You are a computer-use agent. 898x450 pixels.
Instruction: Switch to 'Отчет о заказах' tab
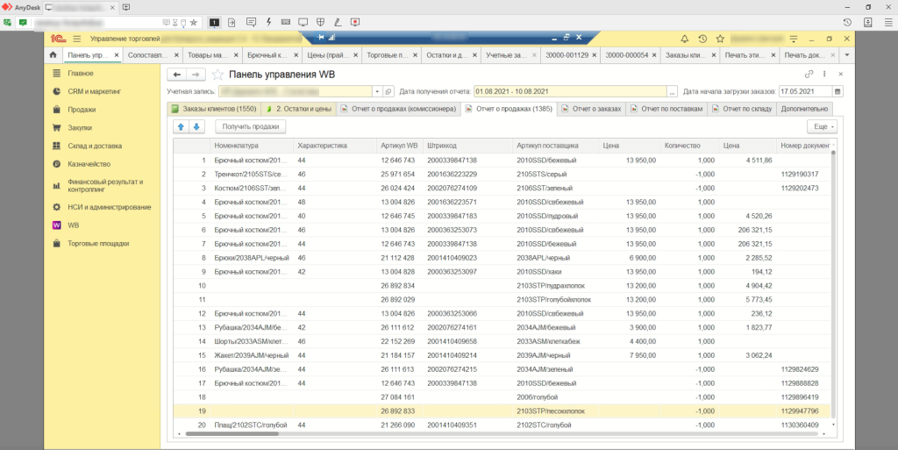pos(595,109)
